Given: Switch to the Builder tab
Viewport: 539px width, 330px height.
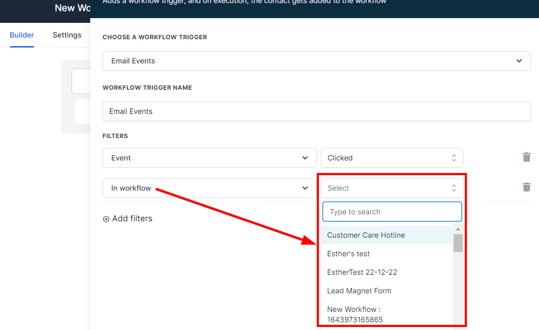Looking at the screenshot, I should tap(22, 35).
